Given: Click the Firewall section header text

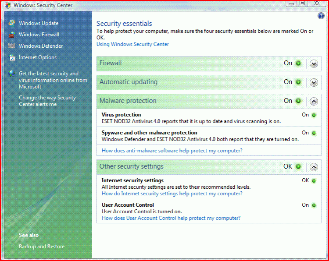Looking at the screenshot, I should pyautogui.click(x=111, y=63).
